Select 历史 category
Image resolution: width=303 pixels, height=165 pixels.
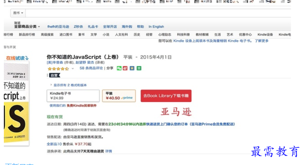point(137,35)
